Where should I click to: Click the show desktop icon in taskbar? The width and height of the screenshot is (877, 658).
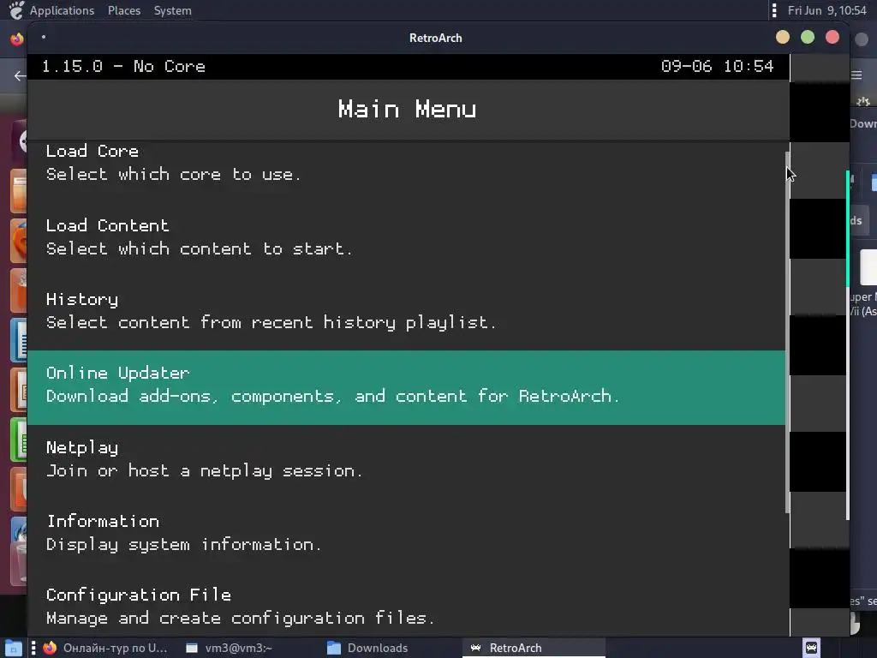pyautogui.click(x=13, y=648)
